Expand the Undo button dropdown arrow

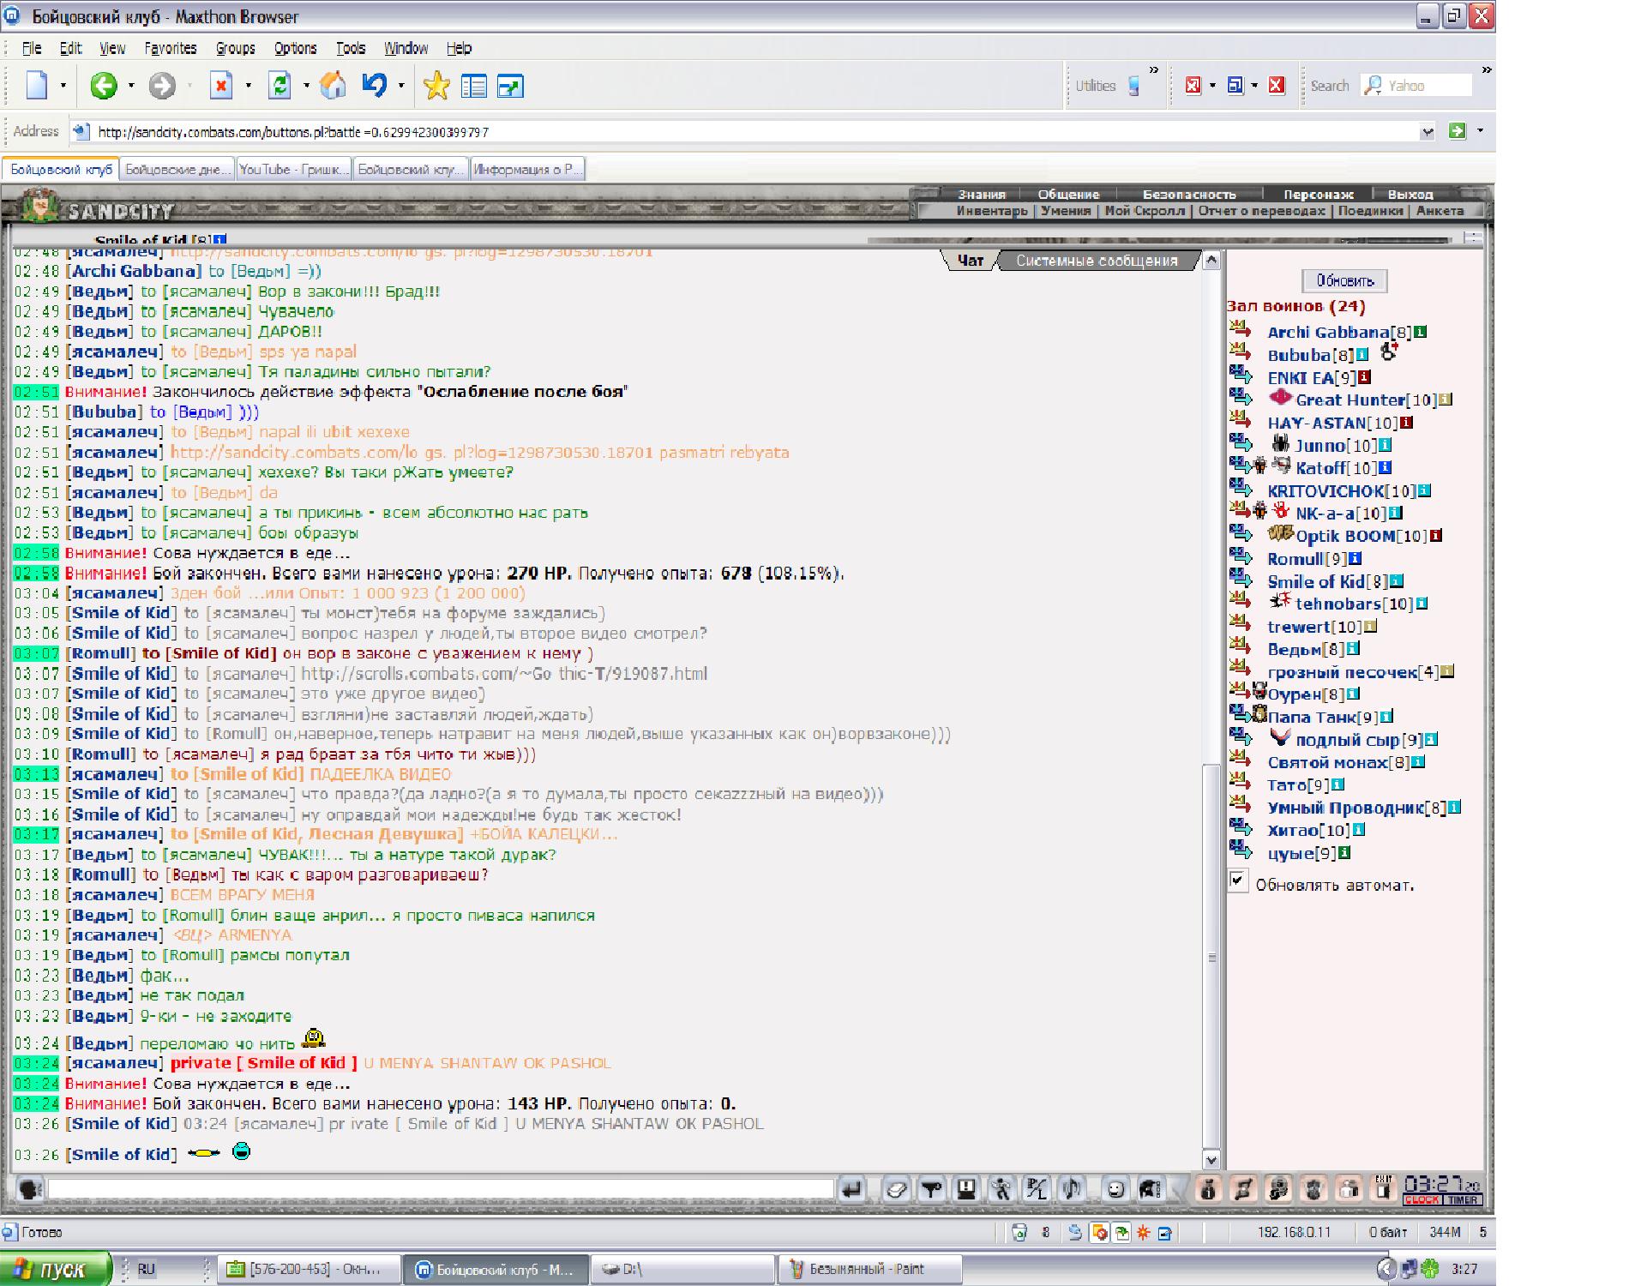401,86
